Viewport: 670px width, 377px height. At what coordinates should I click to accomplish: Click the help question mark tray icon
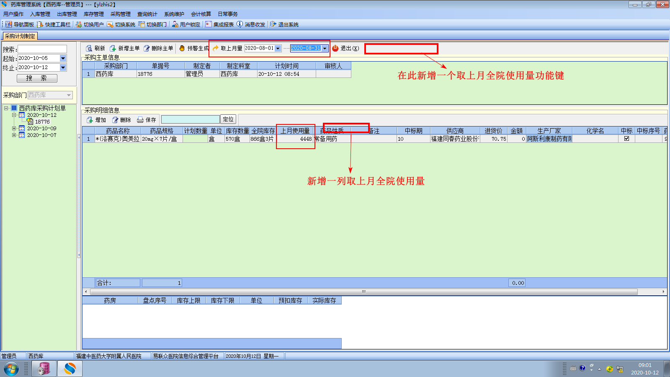[582, 368]
